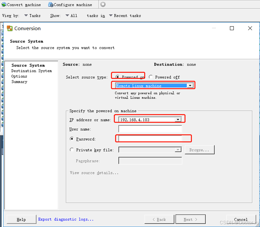Click the 'Destination: none' status text
The image size is (260, 227).
click(x=175, y=64)
